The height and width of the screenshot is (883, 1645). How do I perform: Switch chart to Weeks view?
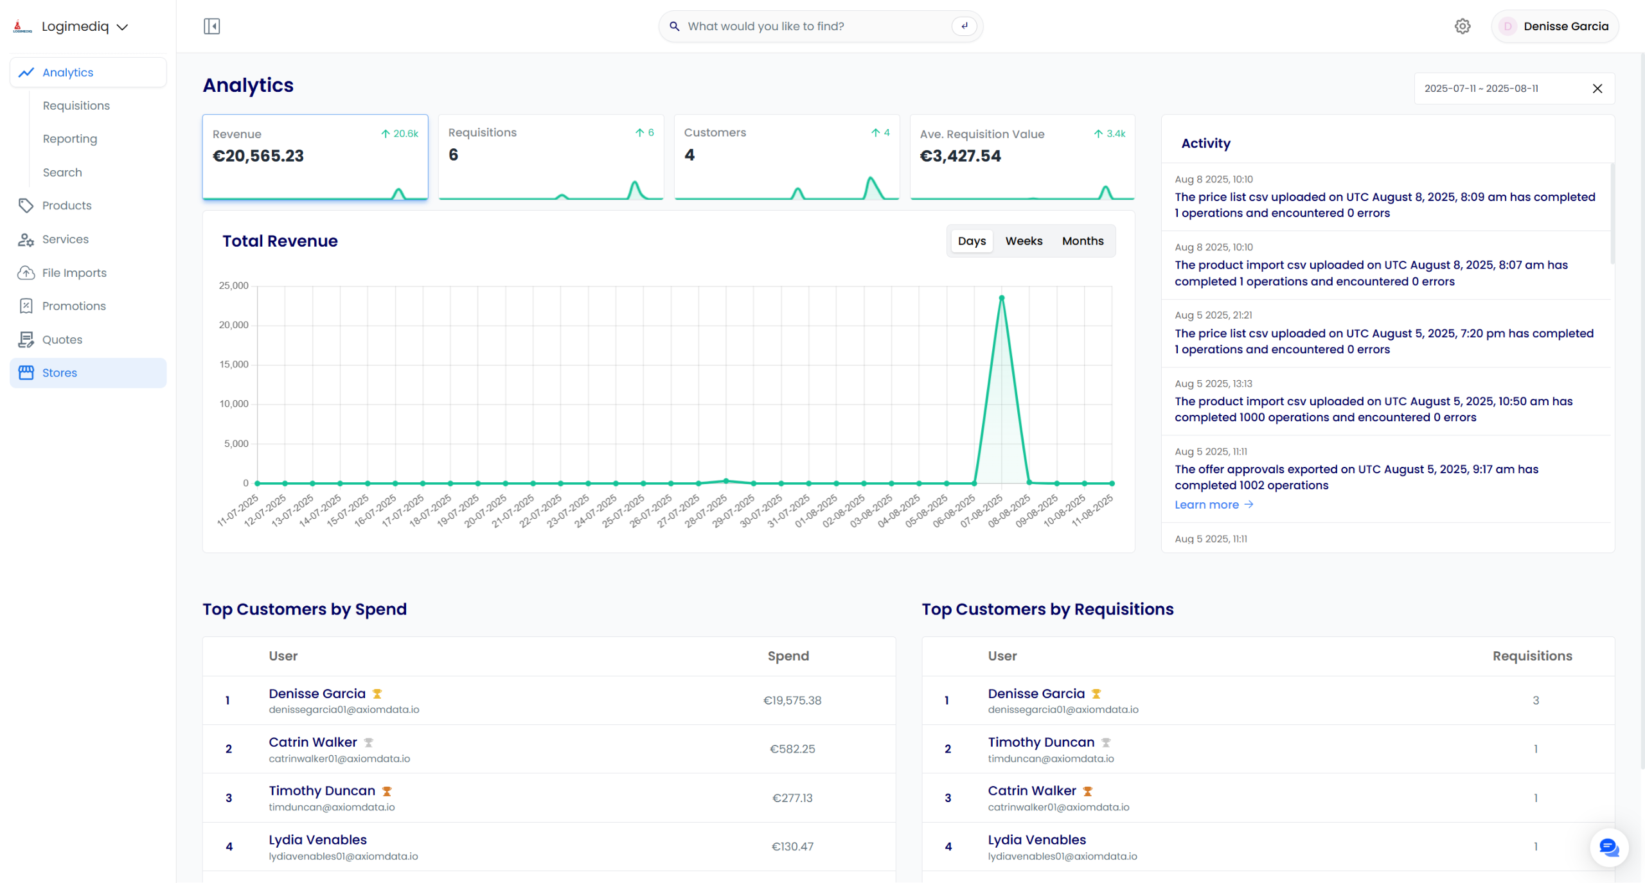pyautogui.click(x=1024, y=241)
